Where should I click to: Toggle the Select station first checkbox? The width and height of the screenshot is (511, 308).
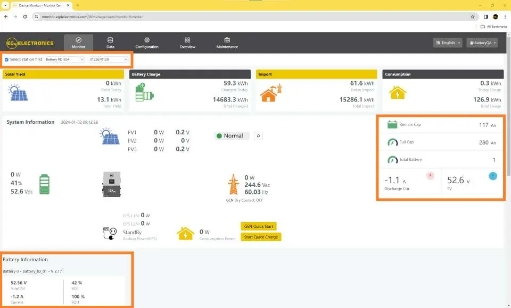tap(6, 59)
